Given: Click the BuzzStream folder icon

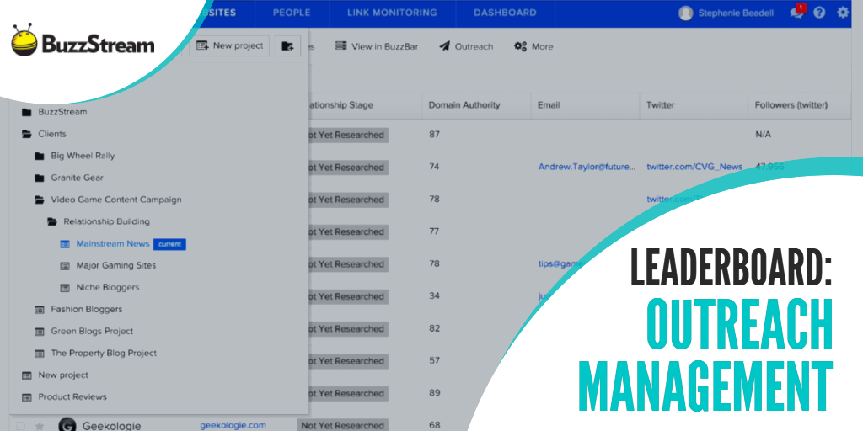Looking at the screenshot, I should [x=26, y=112].
